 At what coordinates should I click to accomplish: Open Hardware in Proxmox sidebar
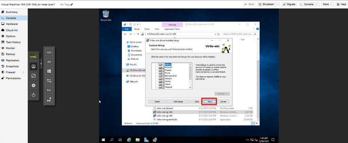point(14,24)
